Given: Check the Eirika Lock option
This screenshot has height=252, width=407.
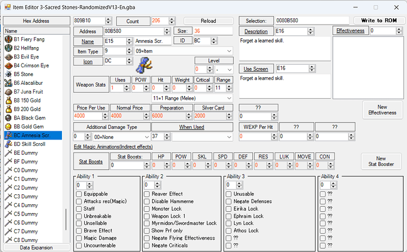Looking at the screenshot, I should pos(229,208).
